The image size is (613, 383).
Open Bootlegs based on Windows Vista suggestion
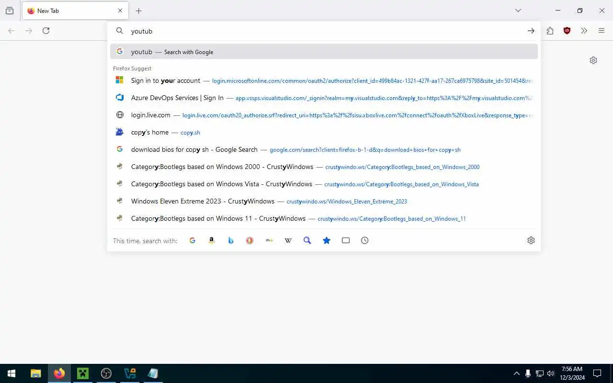point(324,184)
